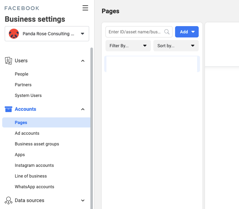Focus the asset search input field
Viewport: 239px width, 209px height.
(135, 32)
